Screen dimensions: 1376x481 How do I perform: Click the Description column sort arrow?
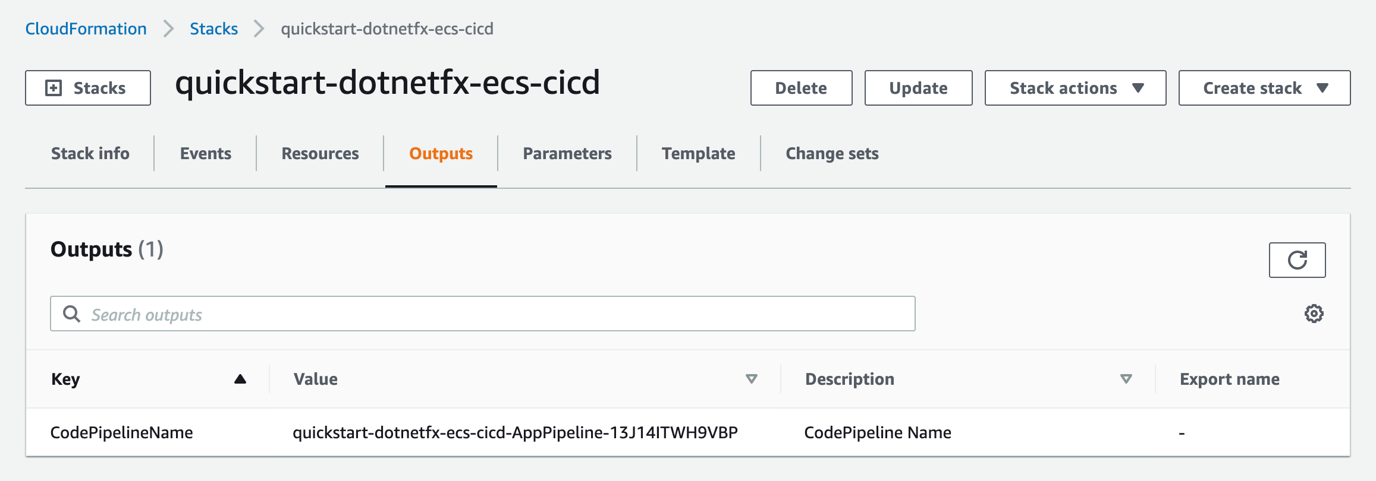[1126, 379]
